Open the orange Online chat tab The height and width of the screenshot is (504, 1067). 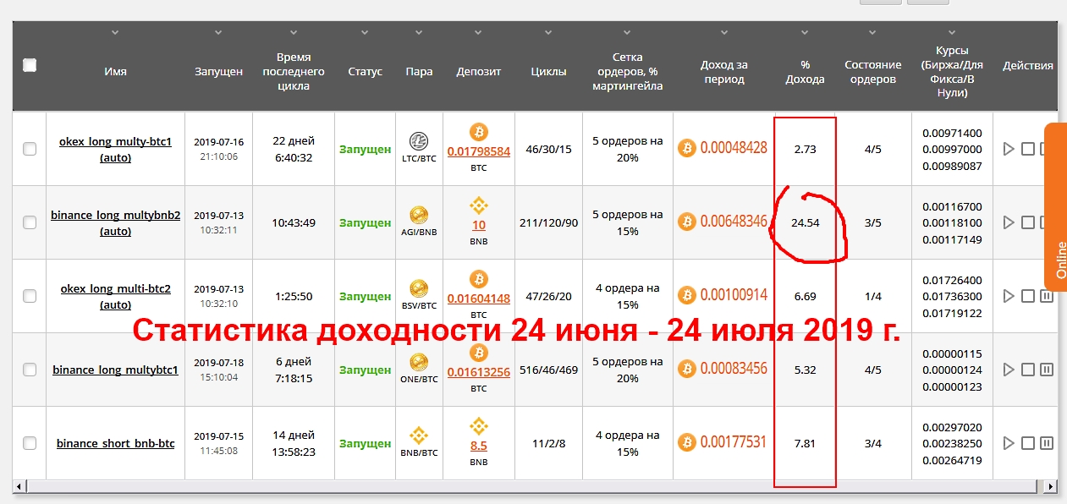(1056, 207)
